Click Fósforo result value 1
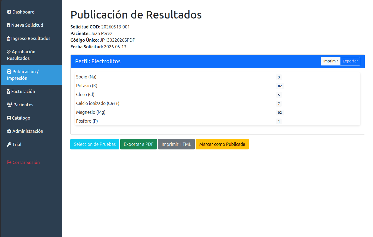The image size is (373, 237). pos(279,122)
